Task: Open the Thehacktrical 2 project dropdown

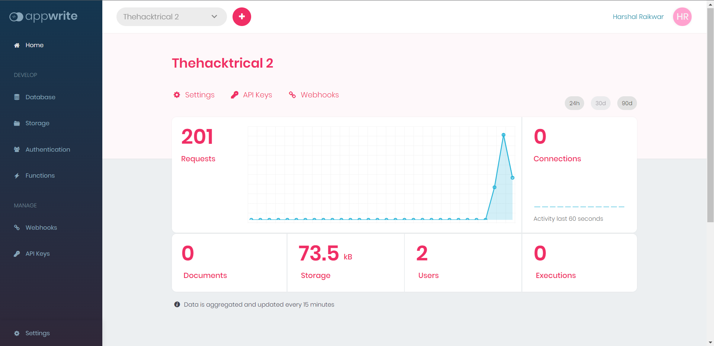Action: (172, 17)
